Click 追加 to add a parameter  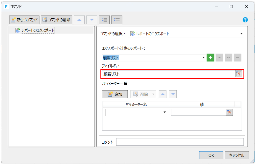coord(115,94)
